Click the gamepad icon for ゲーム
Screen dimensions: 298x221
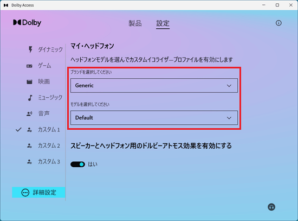29,66
